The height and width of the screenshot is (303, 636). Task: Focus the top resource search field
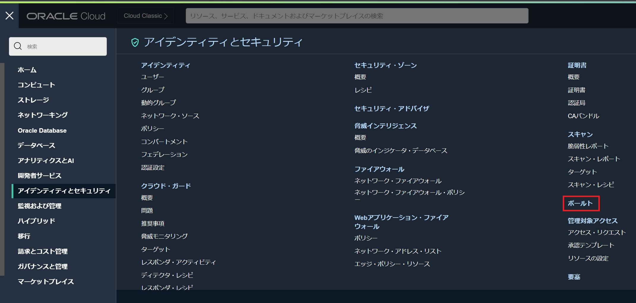[x=357, y=16]
